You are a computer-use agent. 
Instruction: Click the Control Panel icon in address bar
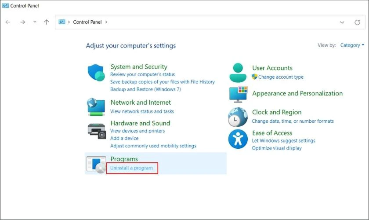tap(62, 22)
